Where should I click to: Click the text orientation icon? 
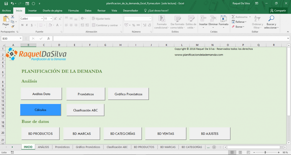click(83, 18)
